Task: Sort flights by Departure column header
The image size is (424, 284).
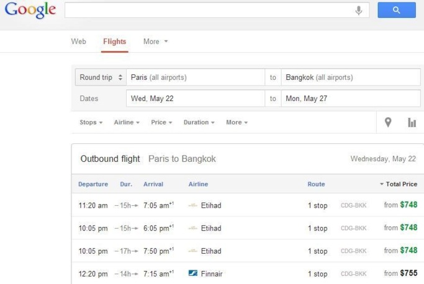Action: [x=92, y=184]
